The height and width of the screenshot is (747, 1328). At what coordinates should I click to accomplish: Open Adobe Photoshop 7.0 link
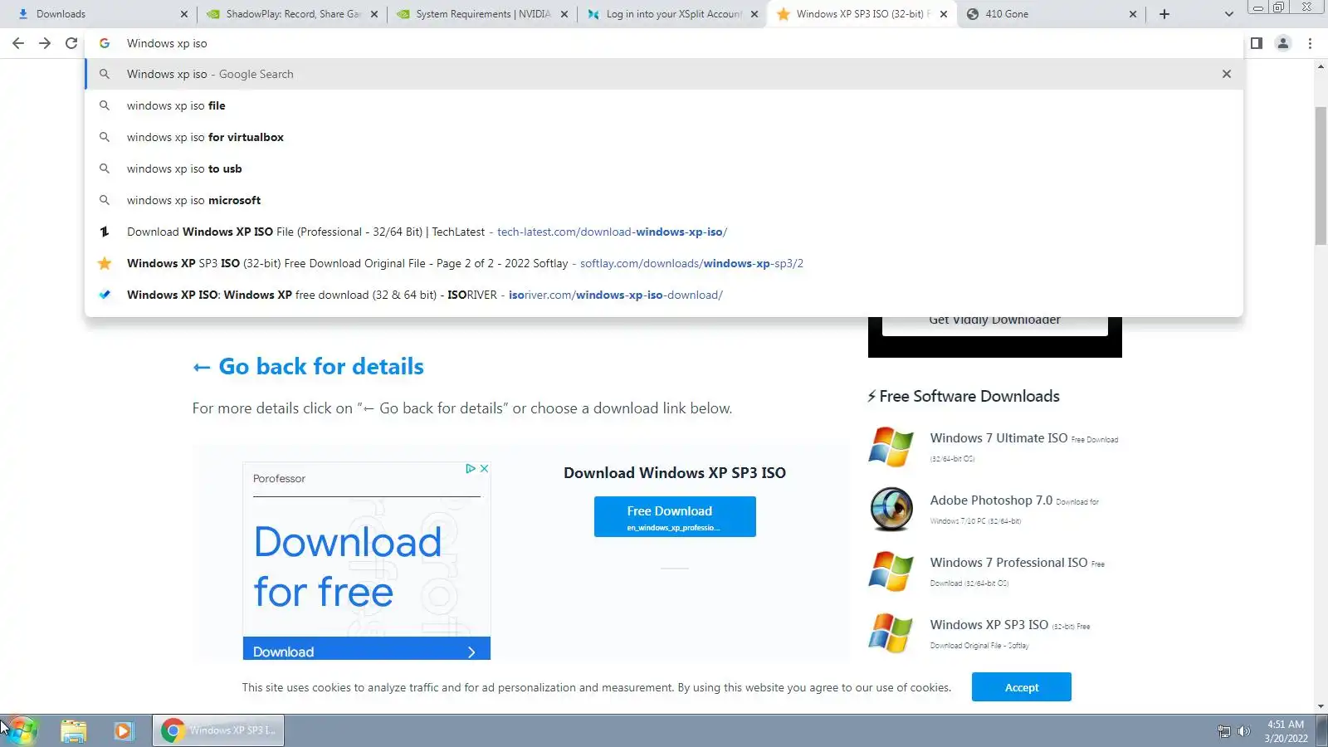[991, 500]
